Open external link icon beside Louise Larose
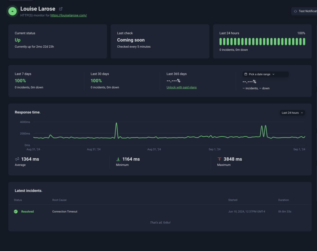This screenshot has height=251, width=317. tap(61, 9)
